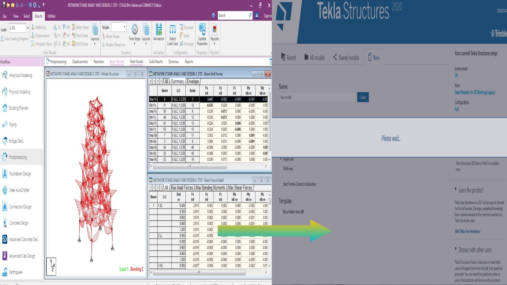Viewport: 507px width, 285px height.
Task: Open the Reactions postprocessing page
Action: pos(99,62)
